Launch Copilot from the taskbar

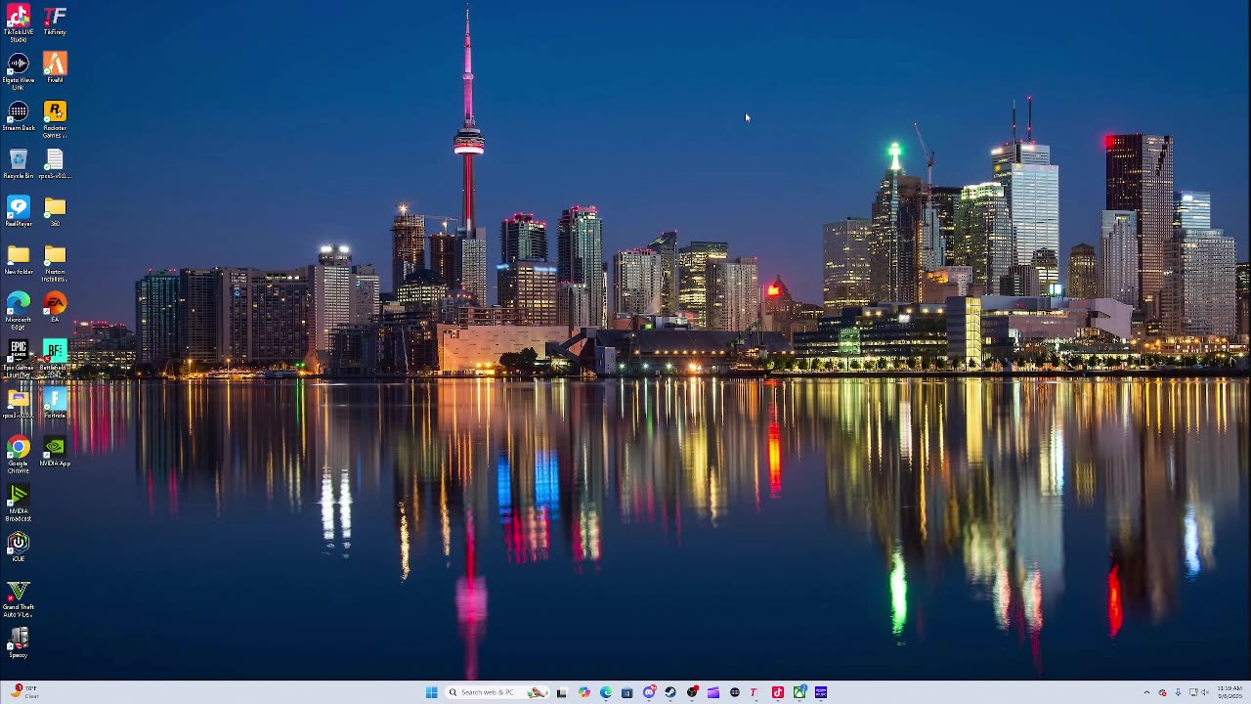(583, 692)
